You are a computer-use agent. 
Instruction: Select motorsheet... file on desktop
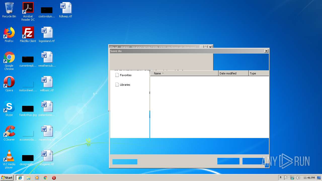tap(28, 86)
